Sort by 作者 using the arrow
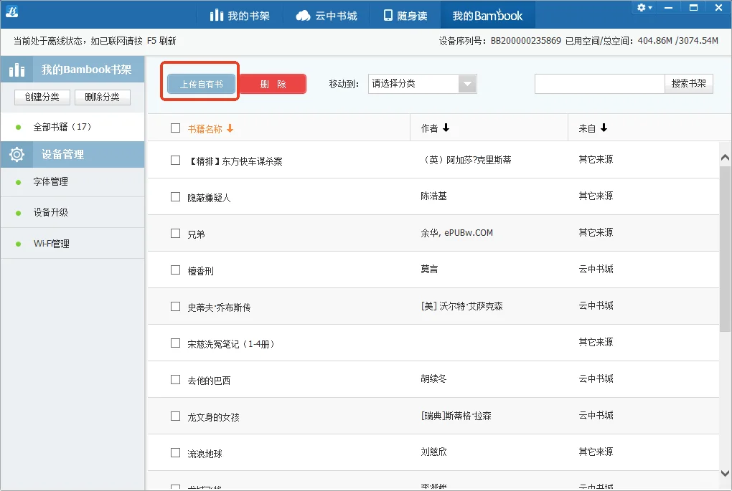 [446, 128]
